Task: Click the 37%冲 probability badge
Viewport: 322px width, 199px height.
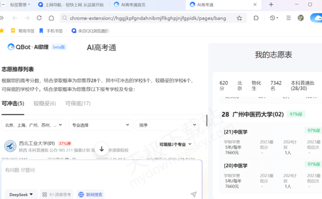Action: [x=65, y=143]
